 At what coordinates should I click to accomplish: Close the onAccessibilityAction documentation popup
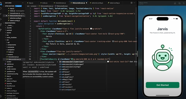coord(57,62)
